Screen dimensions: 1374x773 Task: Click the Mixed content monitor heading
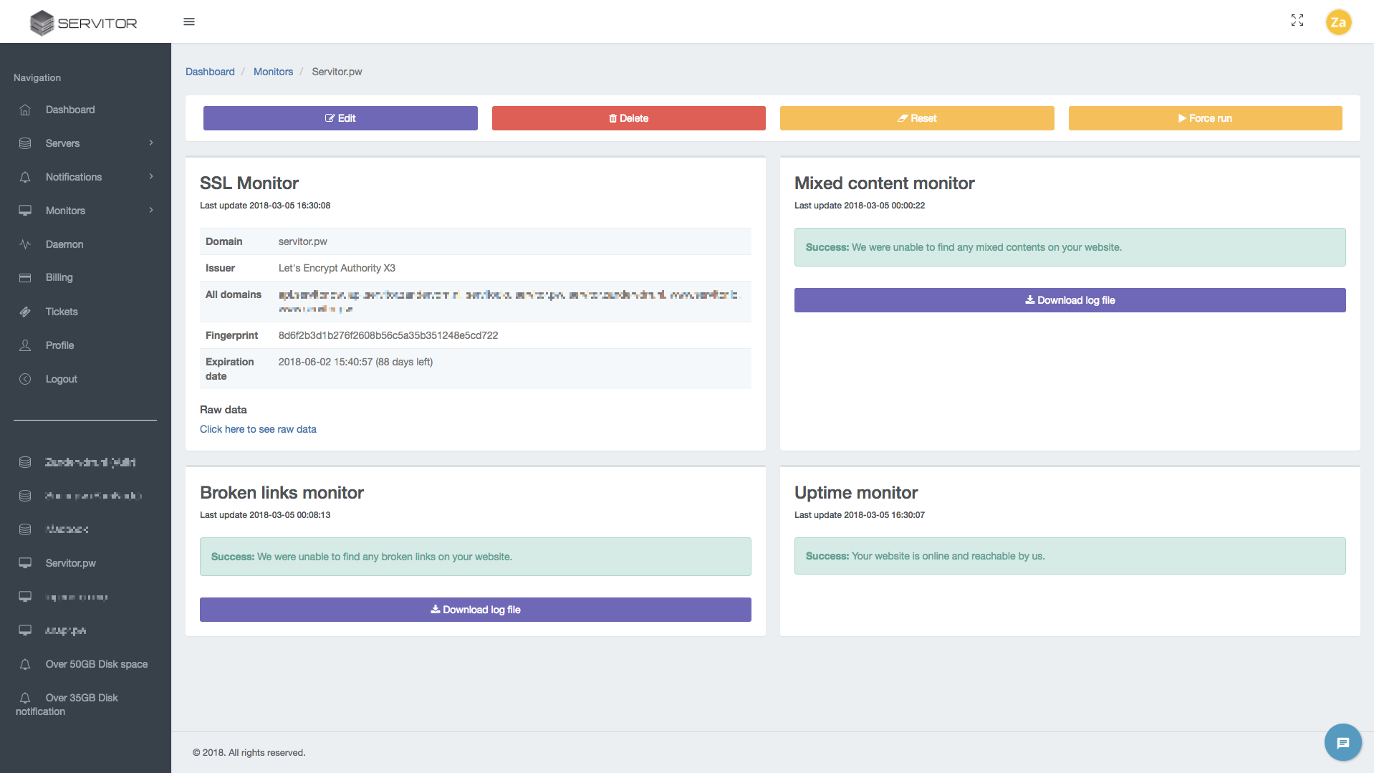coord(884,183)
